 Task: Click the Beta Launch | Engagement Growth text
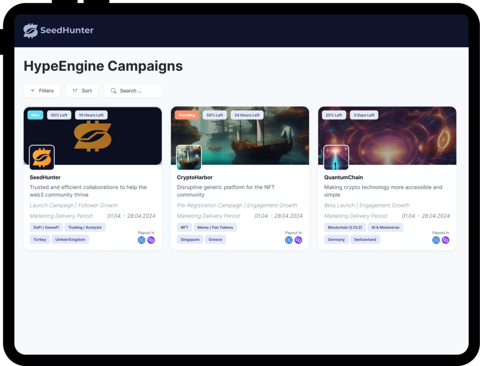point(367,205)
